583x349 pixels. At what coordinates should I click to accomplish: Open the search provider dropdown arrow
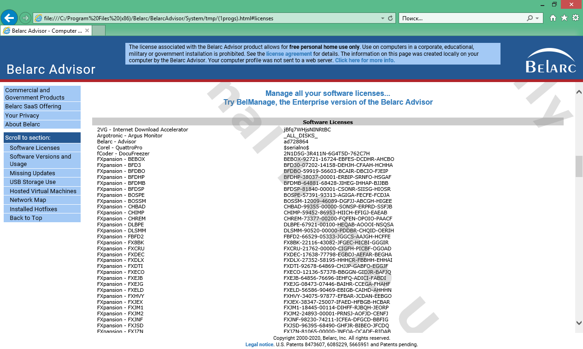click(x=537, y=18)
